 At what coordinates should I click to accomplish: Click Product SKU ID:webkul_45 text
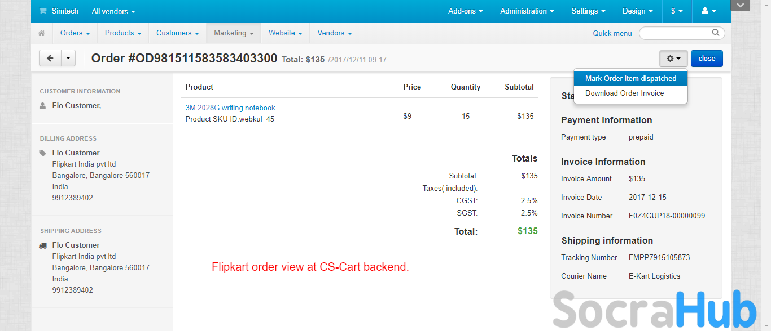230,119
